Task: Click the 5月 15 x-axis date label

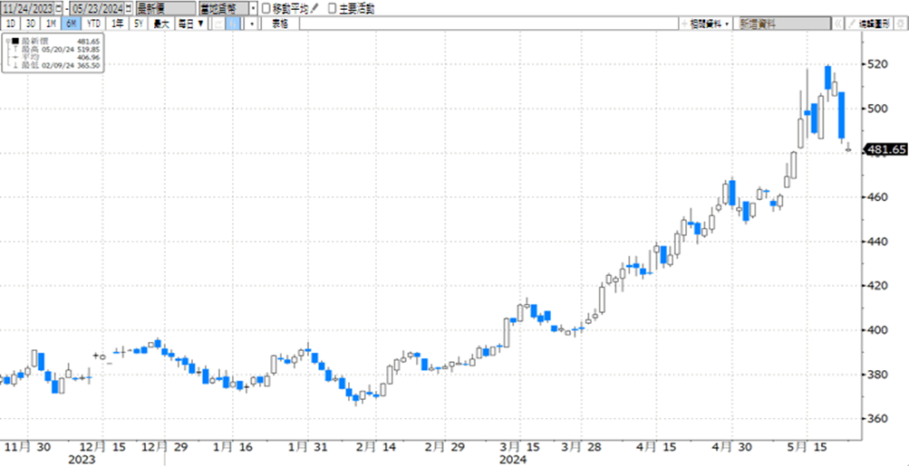Action: point(805,448)
